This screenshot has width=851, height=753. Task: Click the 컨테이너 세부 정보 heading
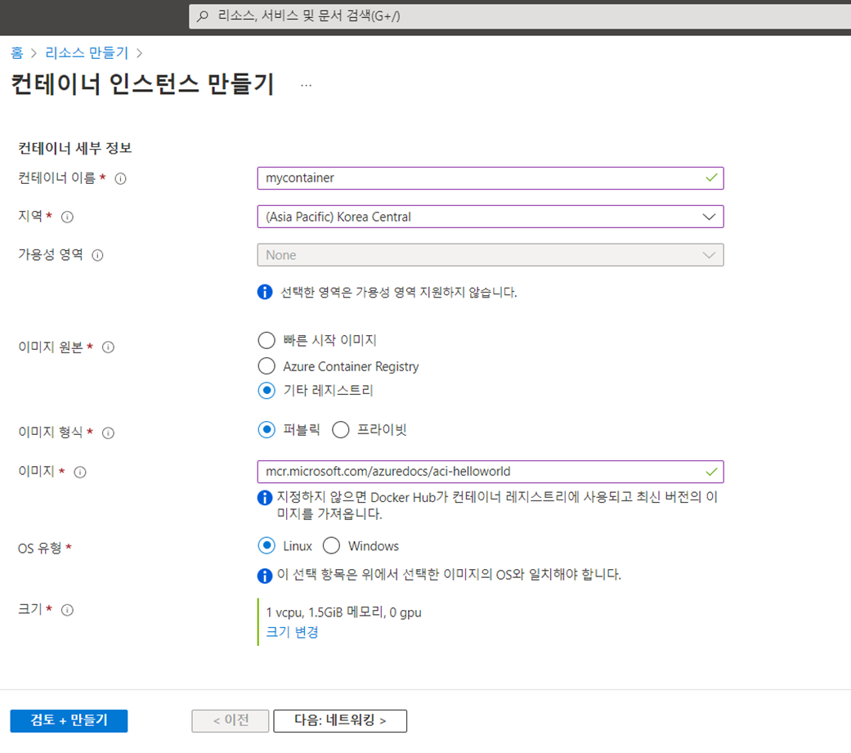click(x=75, y=148)
